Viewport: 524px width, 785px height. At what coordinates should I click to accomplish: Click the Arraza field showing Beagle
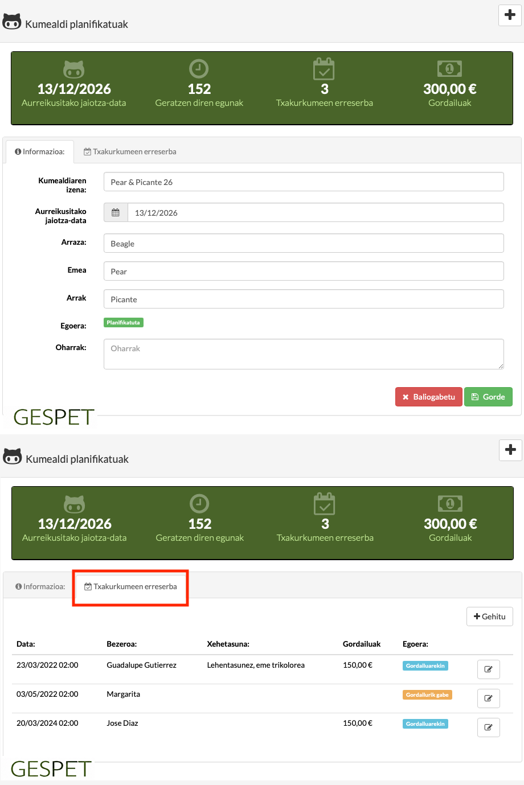click(x=304, y=243)
